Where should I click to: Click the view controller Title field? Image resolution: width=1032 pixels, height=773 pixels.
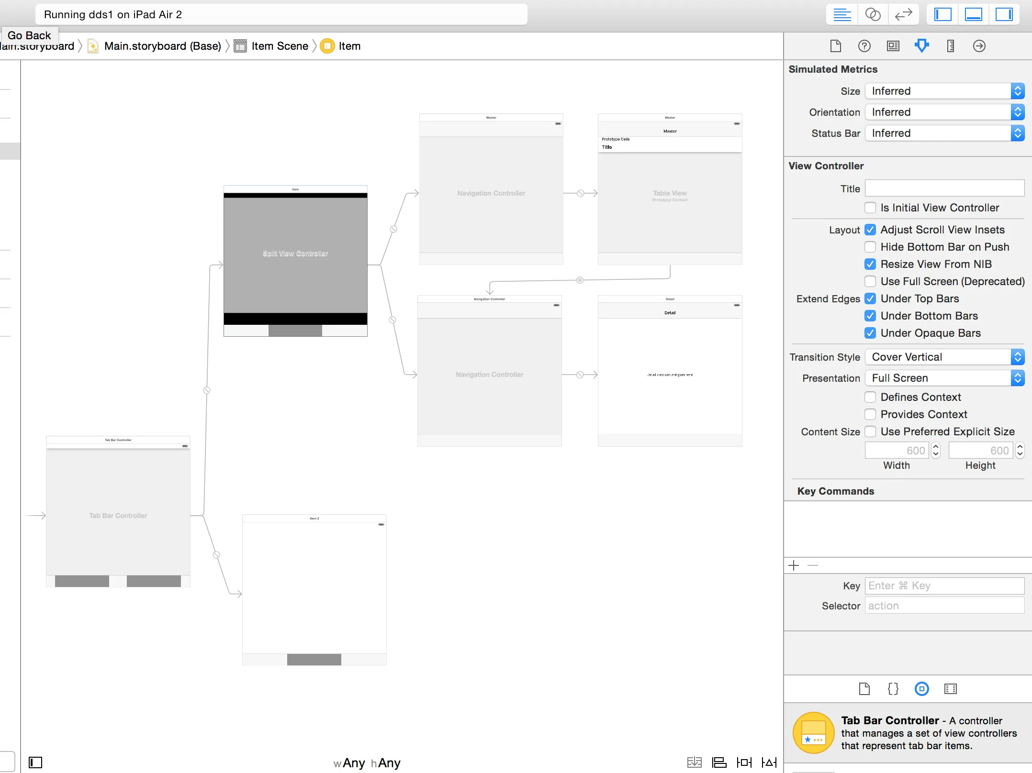coord(944,188)
